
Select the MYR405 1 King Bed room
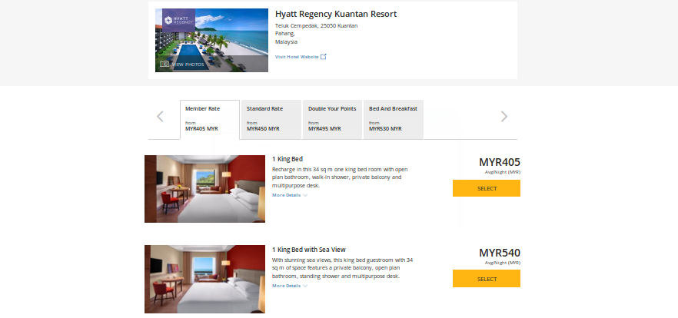click(486, 188)
